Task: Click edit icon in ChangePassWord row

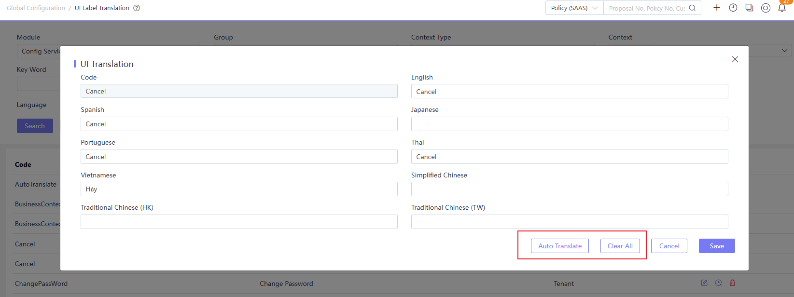Action: pyautogui.click(x=704, y=283)
